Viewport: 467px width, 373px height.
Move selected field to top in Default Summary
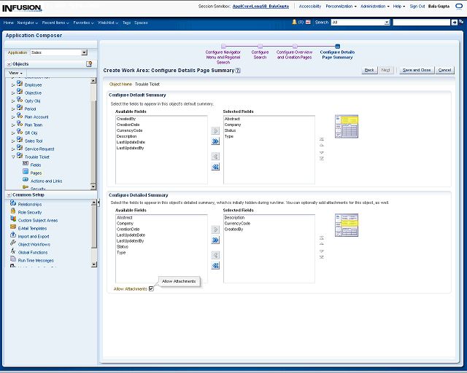(322, 139)
